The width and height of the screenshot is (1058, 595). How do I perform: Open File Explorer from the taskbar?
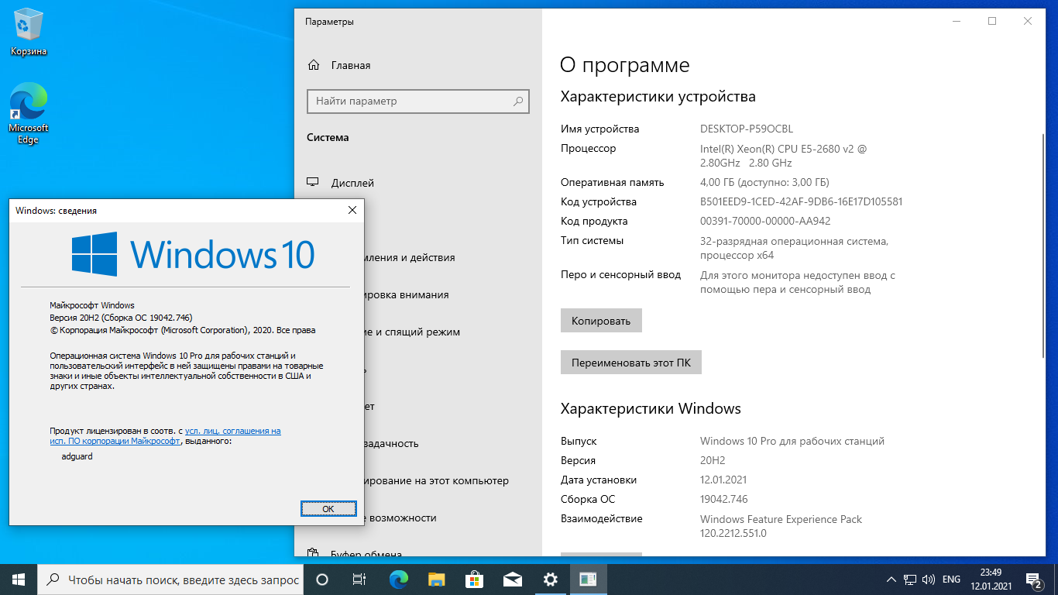pos(437,580)
